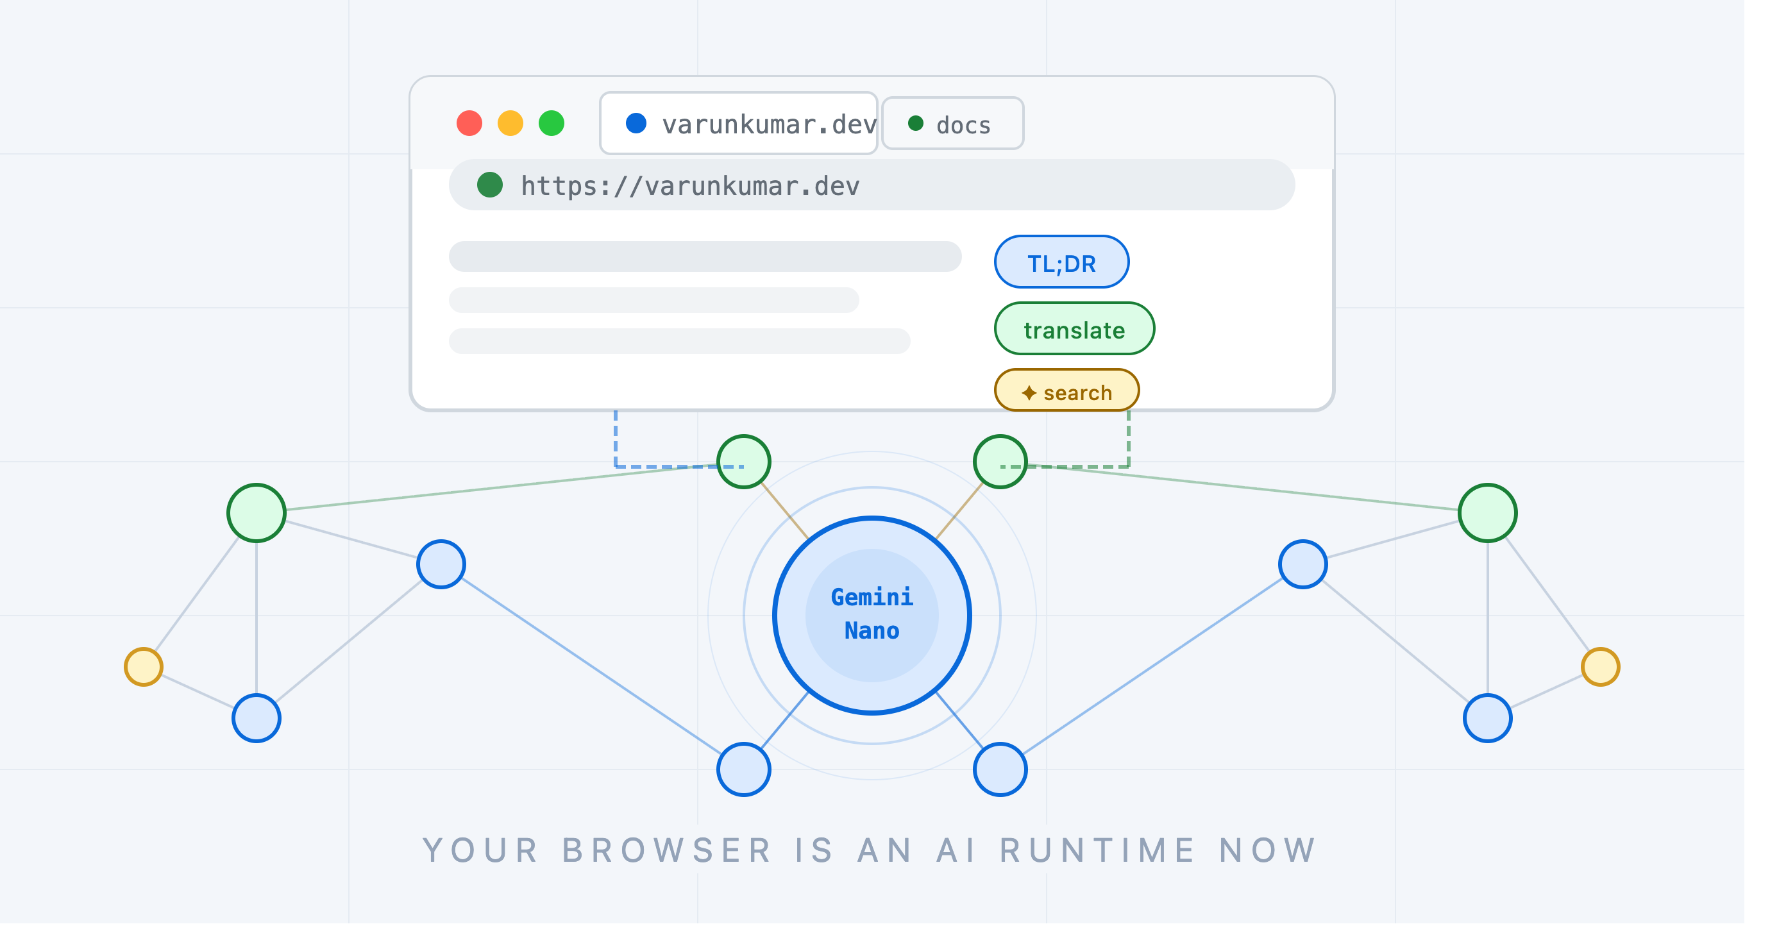1770x949 pixels.
Task: Select the Gemini Nano central node
Action: point(872,616)
